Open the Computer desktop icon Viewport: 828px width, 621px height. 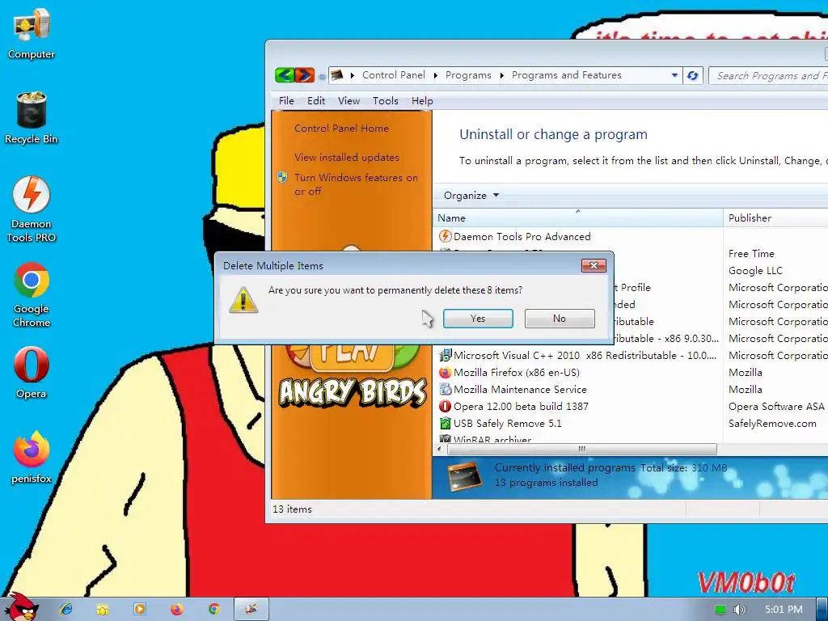(x=32, y=34)
